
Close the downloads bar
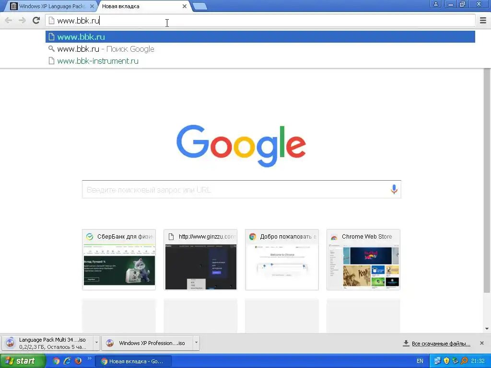[x=482, y=343]
